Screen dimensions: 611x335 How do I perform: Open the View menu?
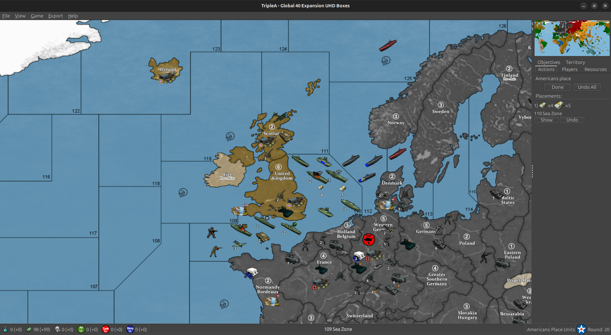[x=20, y=16]
